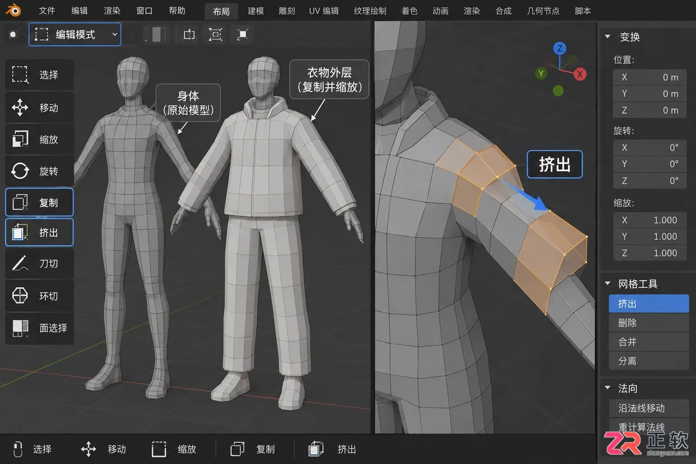Click the 删除 button
Image resolution: width=696 pixels, height=464 pixels.
[x=649, y=323]
